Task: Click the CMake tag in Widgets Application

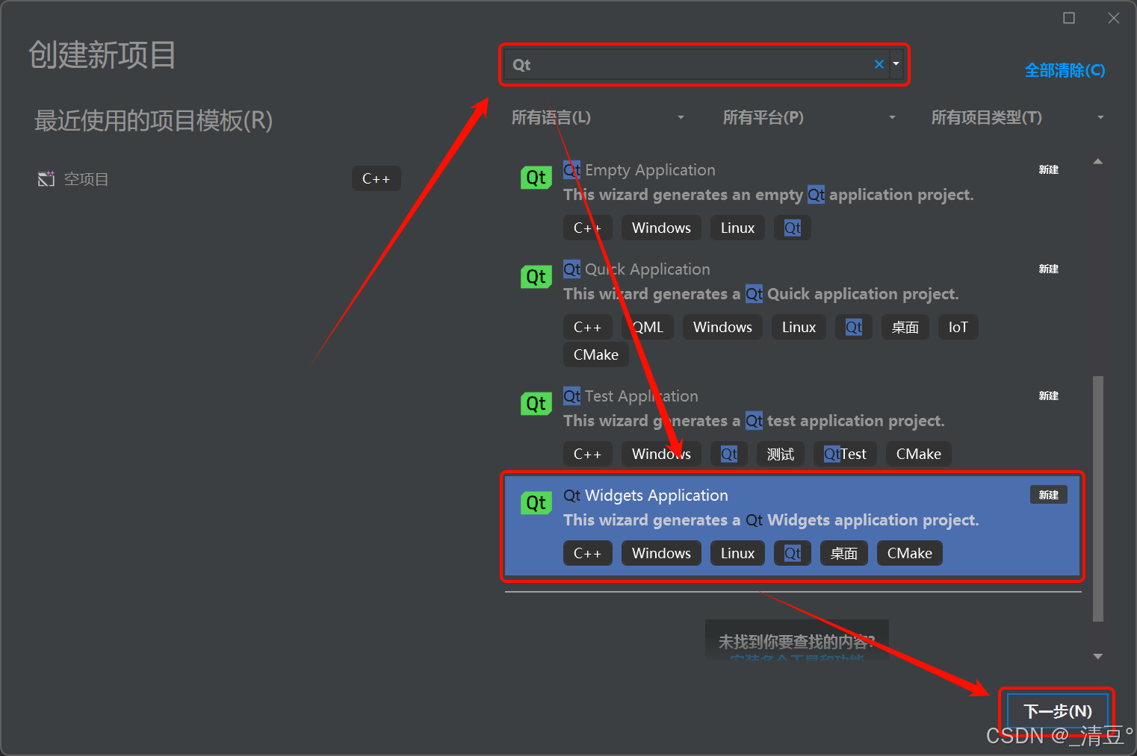Action: [909, 553]
